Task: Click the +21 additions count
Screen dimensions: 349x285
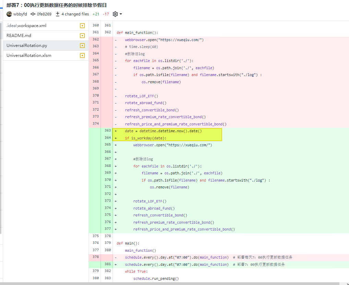Action: [x=96, y=14]
